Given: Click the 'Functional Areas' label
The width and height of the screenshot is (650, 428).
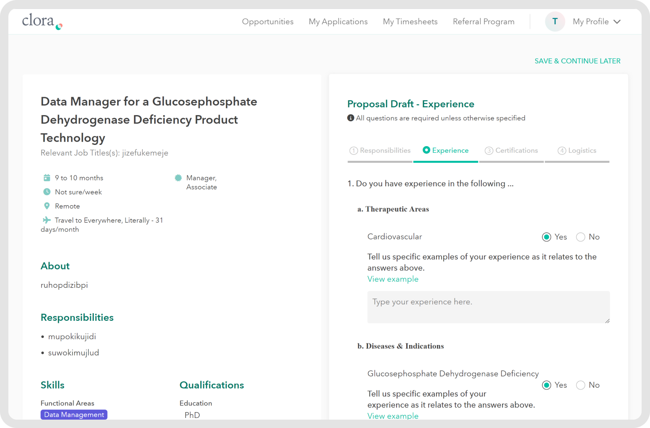Looking at the screenshot, I should click(67, 403).
